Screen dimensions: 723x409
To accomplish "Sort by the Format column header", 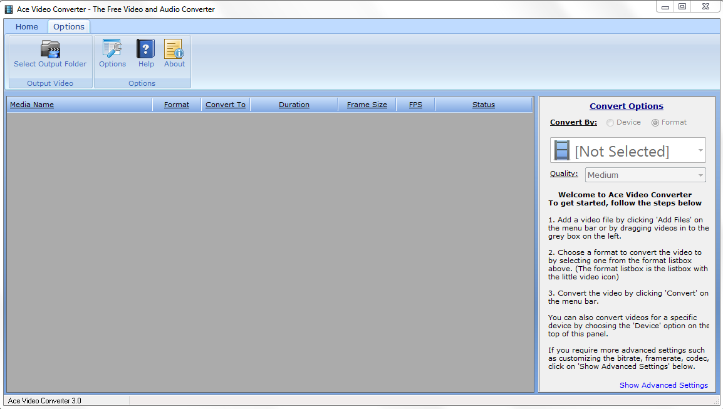I will (177, 105).
